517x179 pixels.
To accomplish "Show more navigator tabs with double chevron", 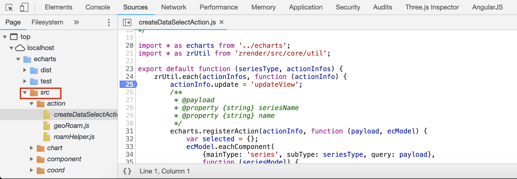I will click(76, 22).
